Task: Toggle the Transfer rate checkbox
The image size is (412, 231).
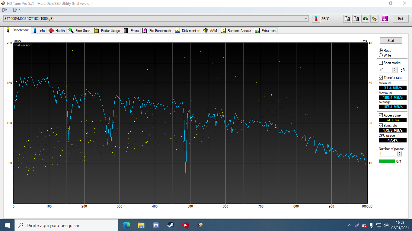Action: pos(381,78)
